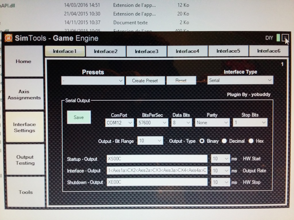This screenshot has height=220, width=294.
Task: Open the Stop Bits dropdown
Action: pyautogui.click(x=250, y=123)
